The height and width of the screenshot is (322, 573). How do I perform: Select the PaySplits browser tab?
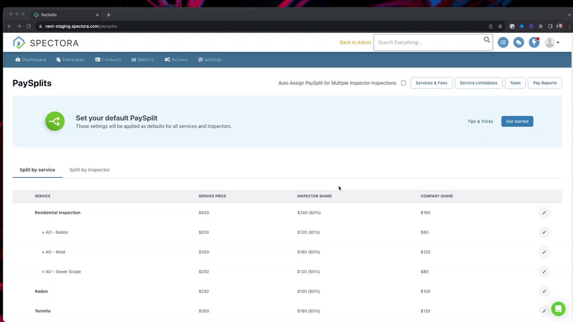click(65, 15)
